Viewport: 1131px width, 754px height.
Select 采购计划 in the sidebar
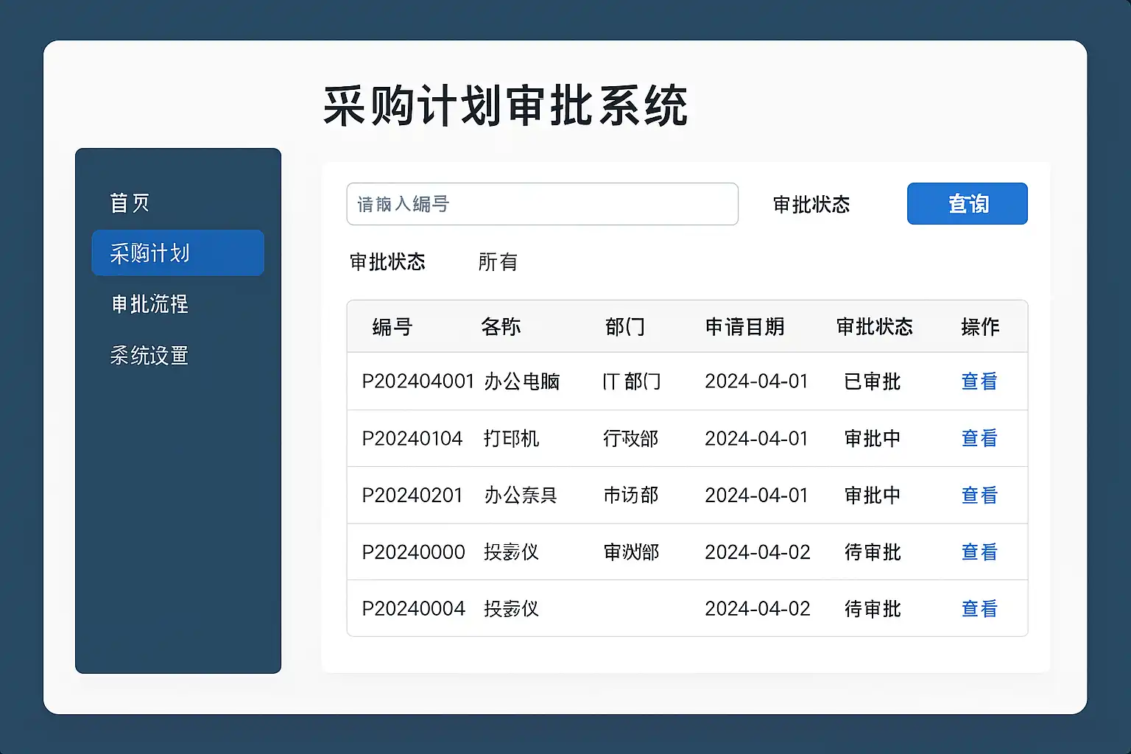(x=177, y=253)
